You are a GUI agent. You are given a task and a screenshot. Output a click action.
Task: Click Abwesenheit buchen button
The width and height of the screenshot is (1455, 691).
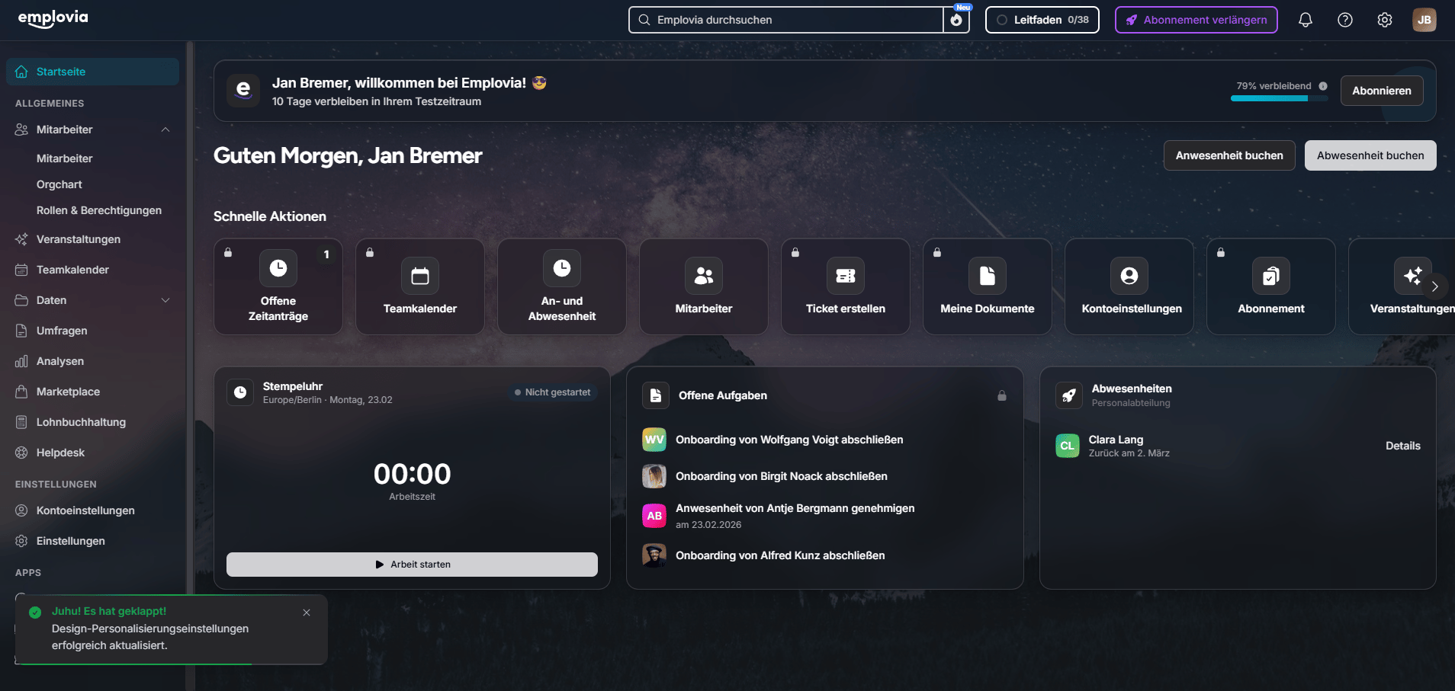tap(1370, 155)
